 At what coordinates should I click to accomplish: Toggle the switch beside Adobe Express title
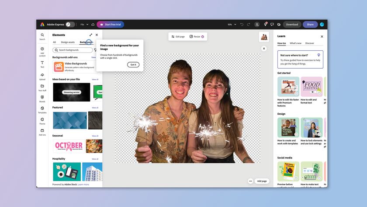[70, 25]
